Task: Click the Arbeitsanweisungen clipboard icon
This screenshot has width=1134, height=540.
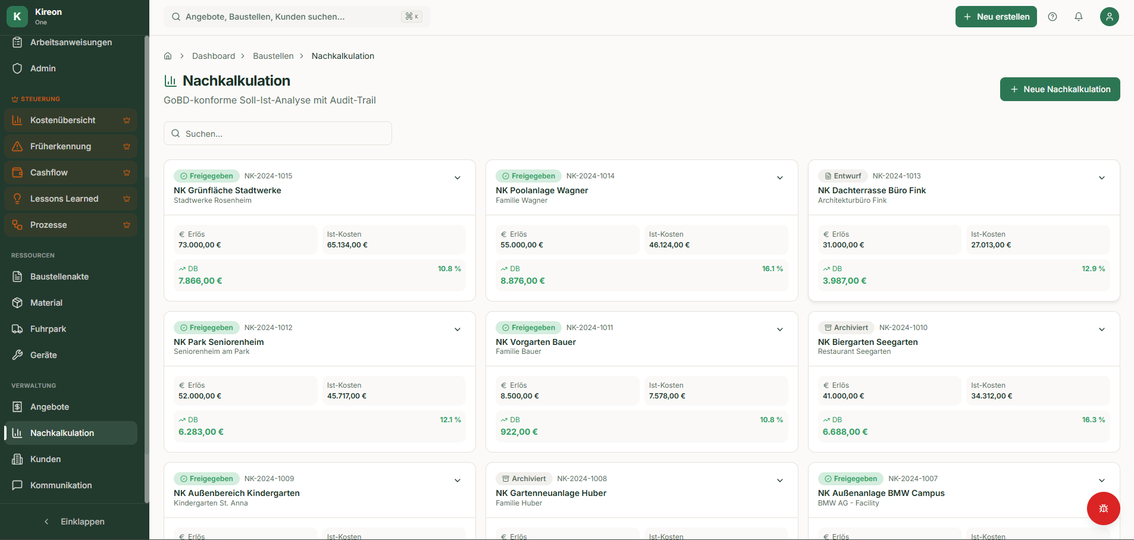Action: click(17, 42)
